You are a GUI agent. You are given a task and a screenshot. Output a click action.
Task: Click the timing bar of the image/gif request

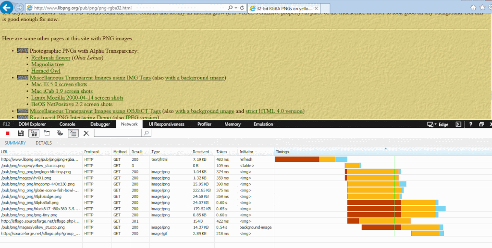[x=427, y=234]
